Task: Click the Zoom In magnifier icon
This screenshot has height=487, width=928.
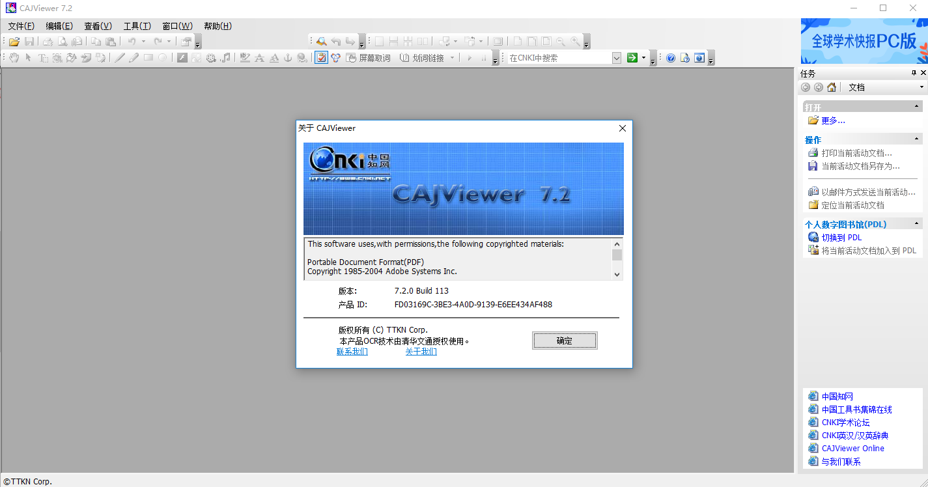Action: [x=575, y=42]
